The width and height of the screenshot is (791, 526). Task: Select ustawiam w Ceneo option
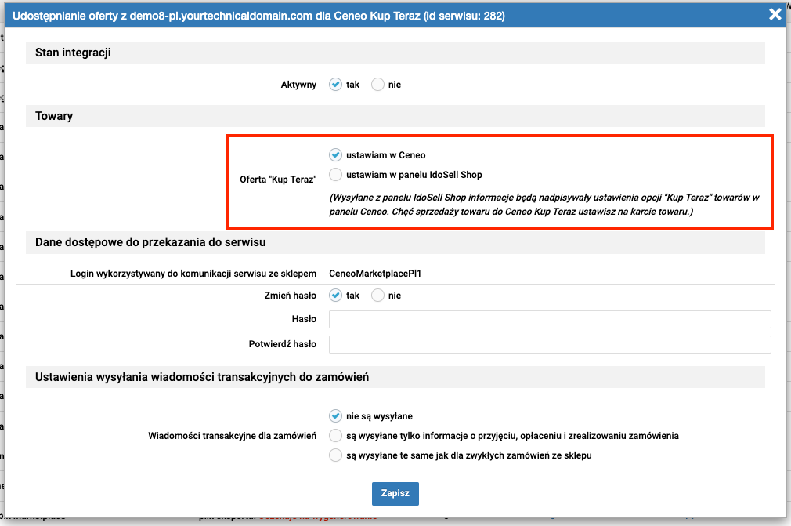click(335, 154)
